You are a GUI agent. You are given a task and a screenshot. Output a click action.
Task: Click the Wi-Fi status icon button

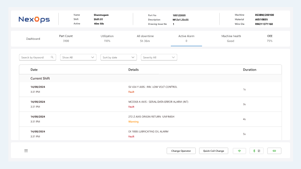tap(239, 151)
